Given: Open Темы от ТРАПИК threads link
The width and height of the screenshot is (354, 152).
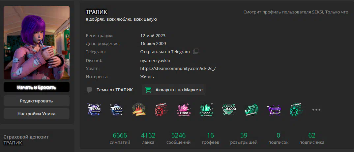Looking at the screenshot, I should 110,90.
